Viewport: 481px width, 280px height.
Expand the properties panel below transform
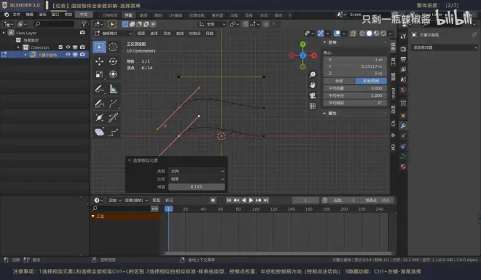click(325, 113)
